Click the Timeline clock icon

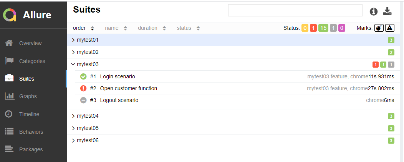click(9, 114)
